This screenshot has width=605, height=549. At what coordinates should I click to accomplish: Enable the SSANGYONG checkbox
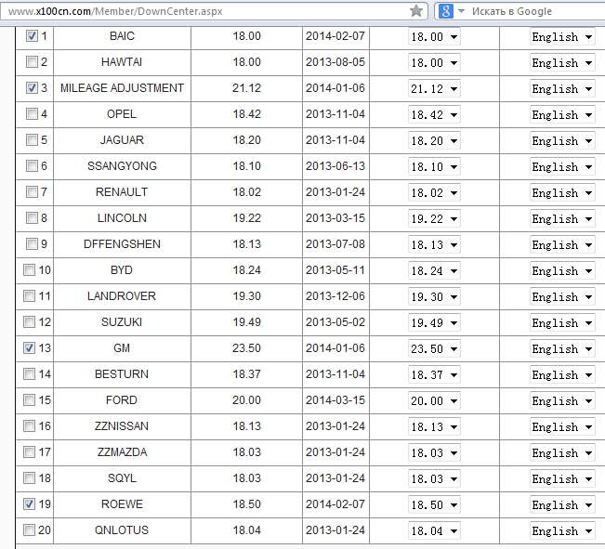coord(32,166)
